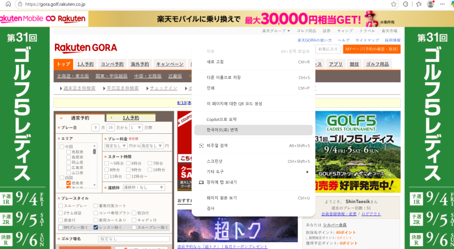Check the 岡山県 checkbox

(x=69, y=162)
